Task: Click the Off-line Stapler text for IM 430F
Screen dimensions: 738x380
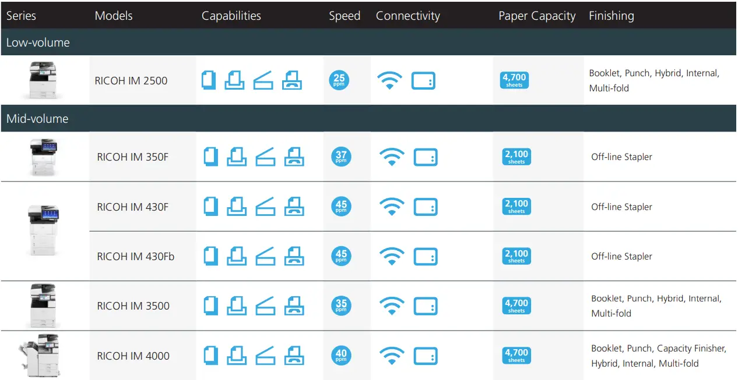Action: pyautogui.click(x=621, y=207)
